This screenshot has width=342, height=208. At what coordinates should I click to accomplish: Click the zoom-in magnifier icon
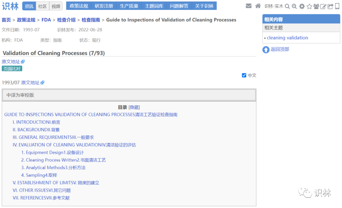tap(294, 6)
